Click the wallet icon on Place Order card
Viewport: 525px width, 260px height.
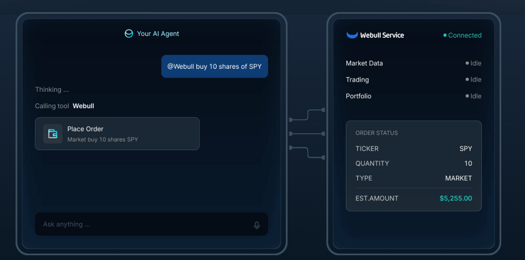coord(52,133)
